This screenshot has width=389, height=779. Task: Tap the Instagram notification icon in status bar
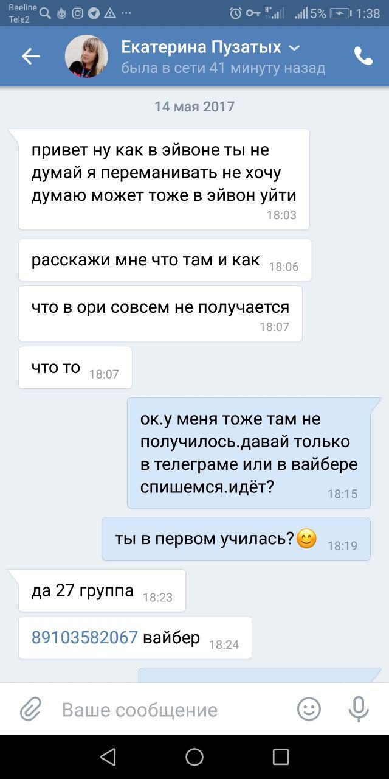pyautogui.click(x=77, y=13)
